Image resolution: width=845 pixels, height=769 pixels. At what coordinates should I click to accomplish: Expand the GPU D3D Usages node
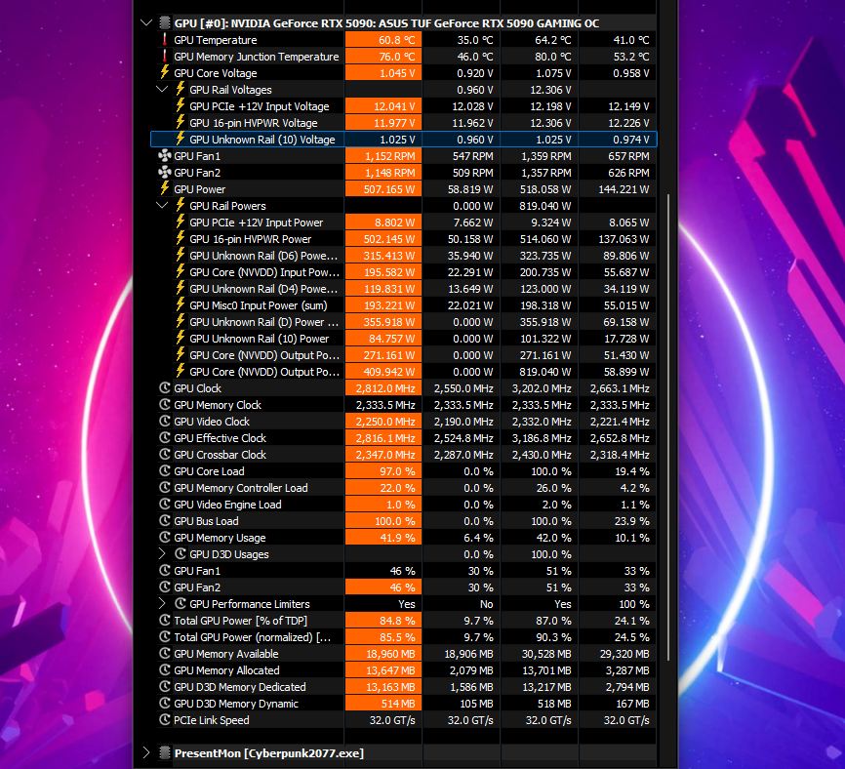[162, 553]
